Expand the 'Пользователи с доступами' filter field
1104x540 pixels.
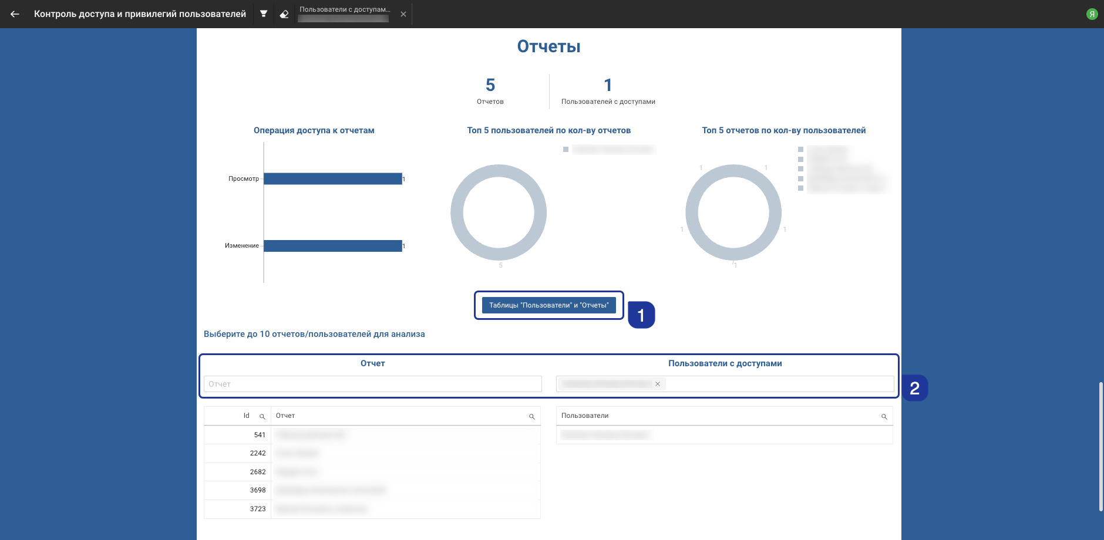(781, 384)
